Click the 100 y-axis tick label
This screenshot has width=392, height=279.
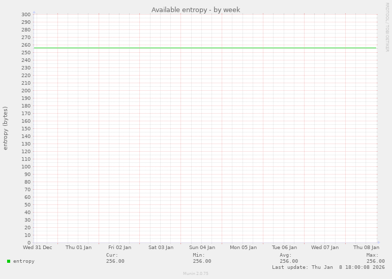pyautogui.click(x=26, y=166)
